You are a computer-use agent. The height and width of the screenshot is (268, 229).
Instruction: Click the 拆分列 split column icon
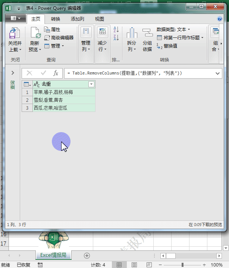click(x=131, y=34)
